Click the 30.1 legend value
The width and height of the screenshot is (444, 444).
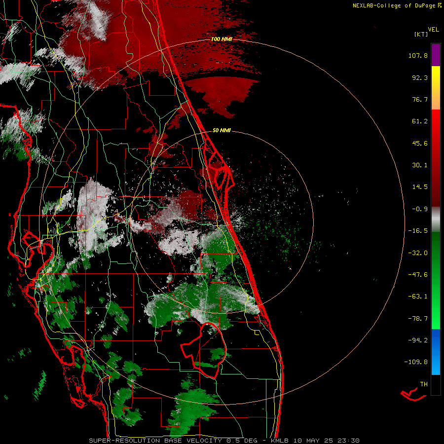click(x=420, y=165)
